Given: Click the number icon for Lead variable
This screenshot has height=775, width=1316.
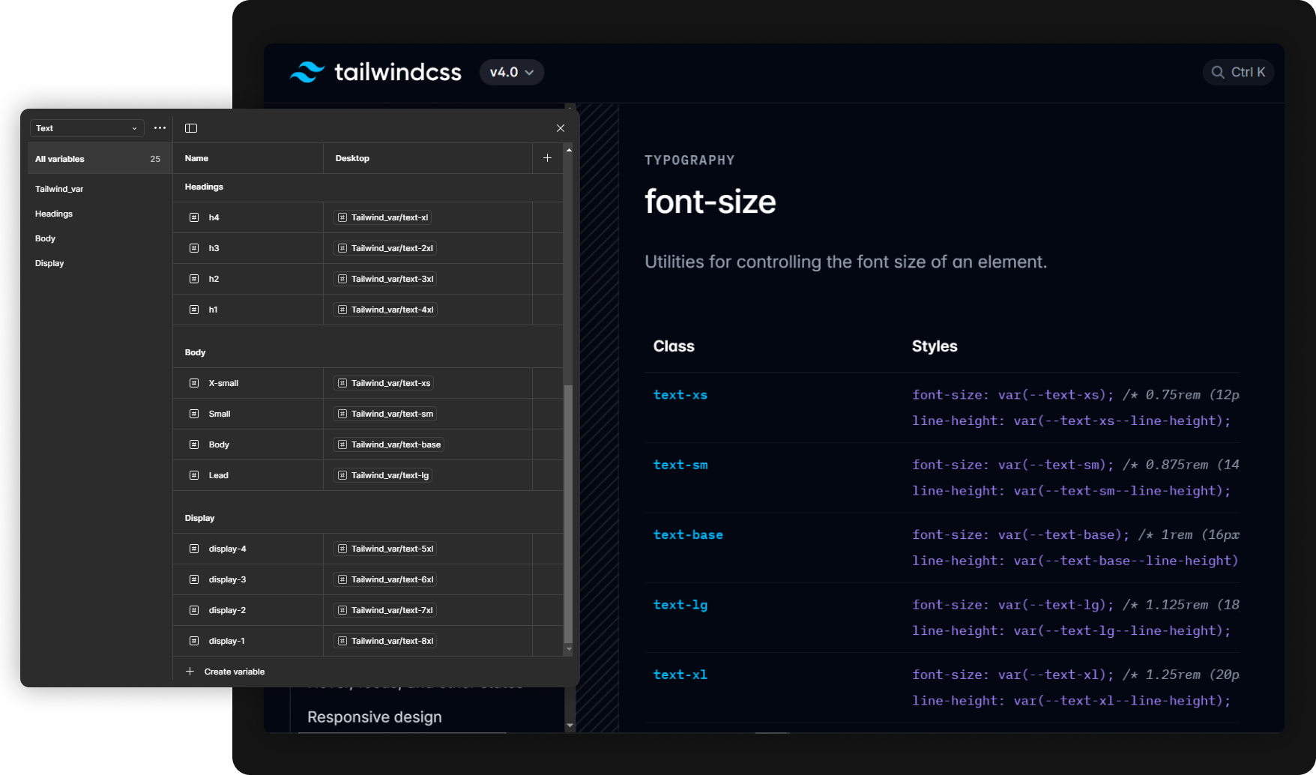Looking at the screenshot, I should 194,475.
